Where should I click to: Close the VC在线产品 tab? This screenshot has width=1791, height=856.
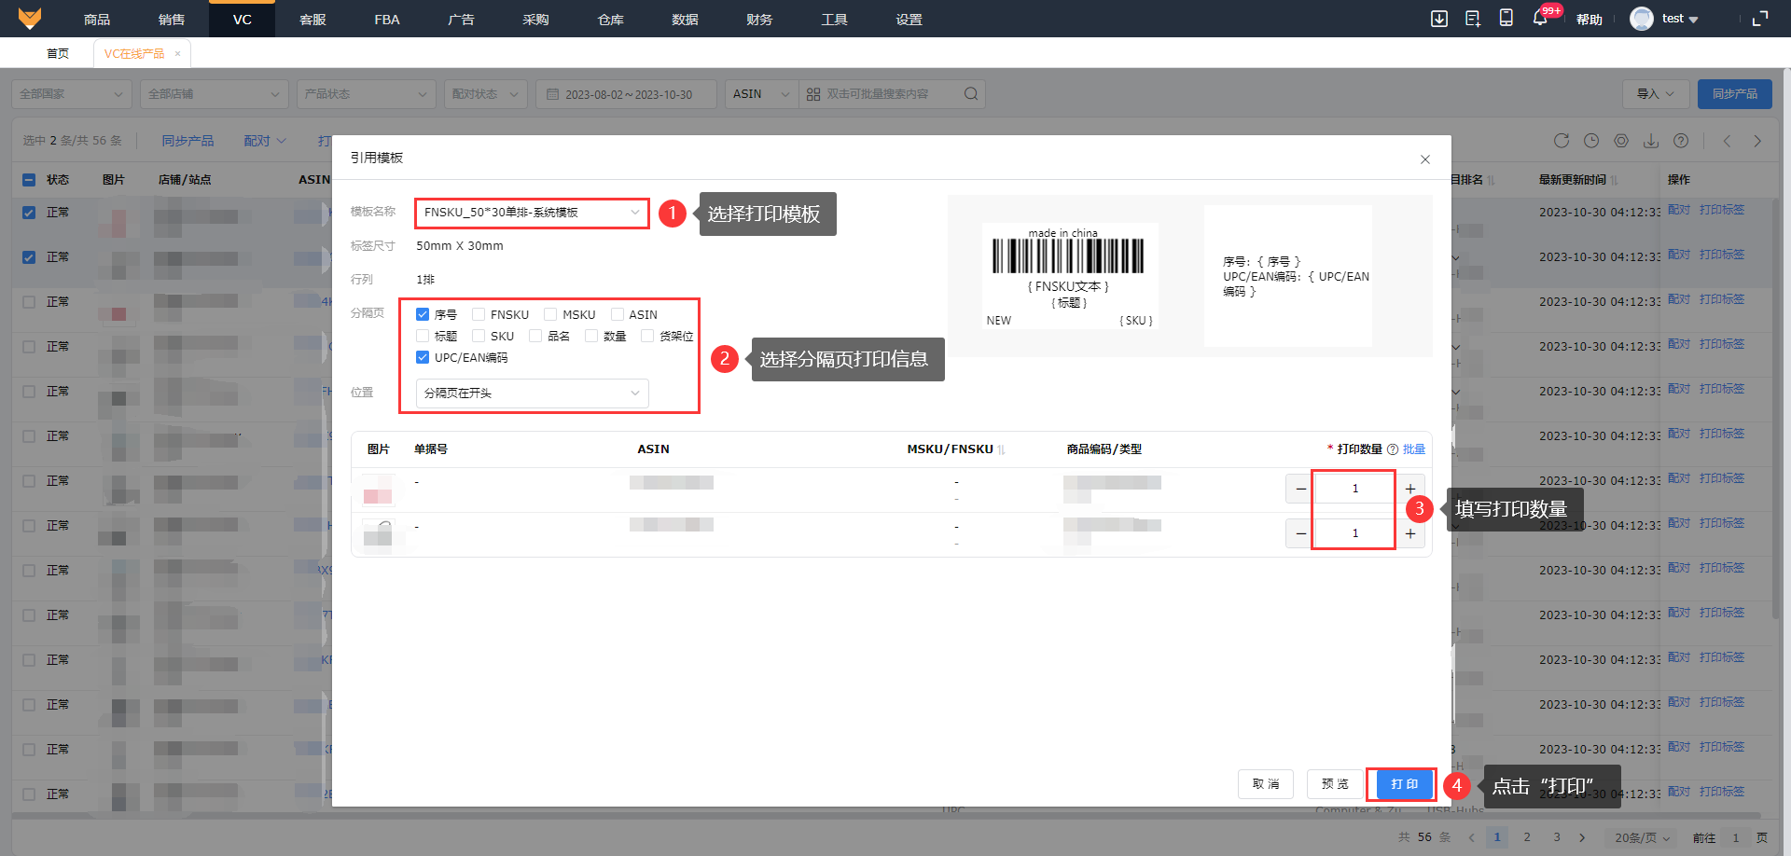177,54
